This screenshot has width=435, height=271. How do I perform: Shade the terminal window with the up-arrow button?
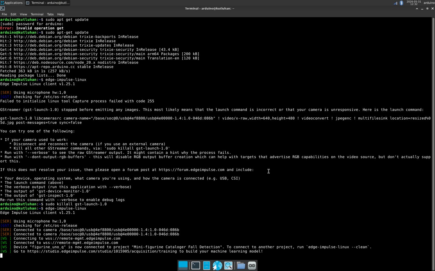[417, 9]
